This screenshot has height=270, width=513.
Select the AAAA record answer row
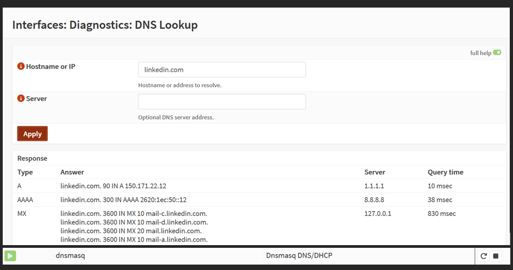coord(123,200)
